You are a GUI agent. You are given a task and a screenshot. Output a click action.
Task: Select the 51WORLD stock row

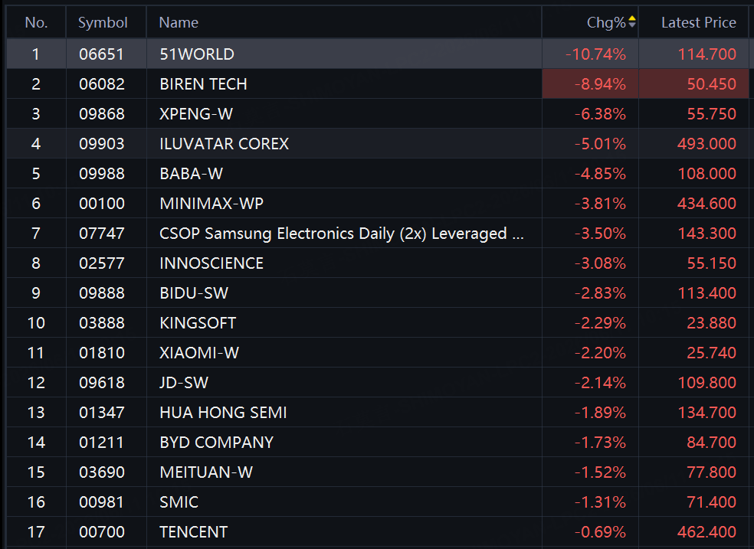coord(378,54)
